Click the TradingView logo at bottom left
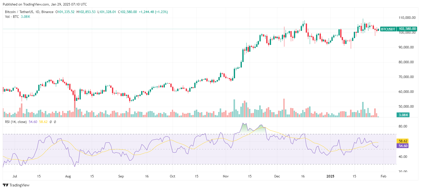The height and width of the screenshot is (190, 421). point(16,185)
